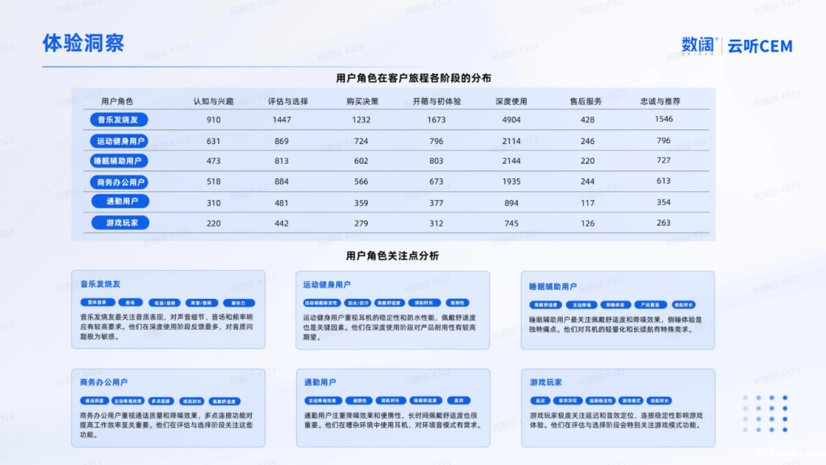Click the 云听CEM product logo
The width and height of the screenshot is (826, 465).
coord(759,47)
